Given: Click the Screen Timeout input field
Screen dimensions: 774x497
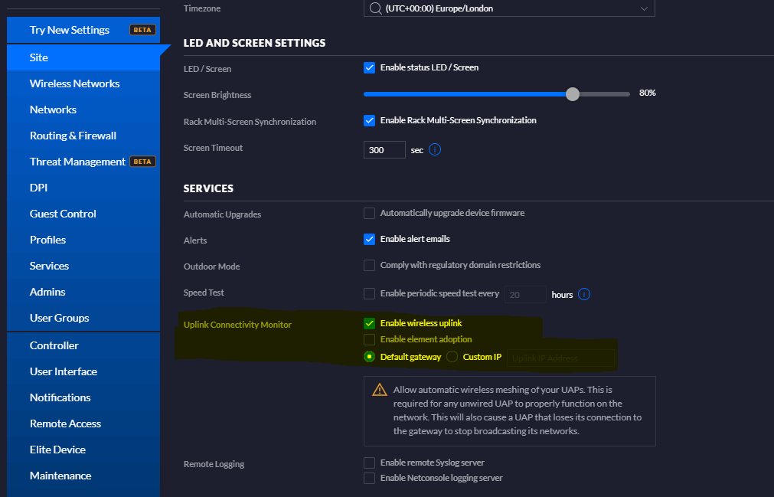Looking at the screenshot, I should point(384,149).
